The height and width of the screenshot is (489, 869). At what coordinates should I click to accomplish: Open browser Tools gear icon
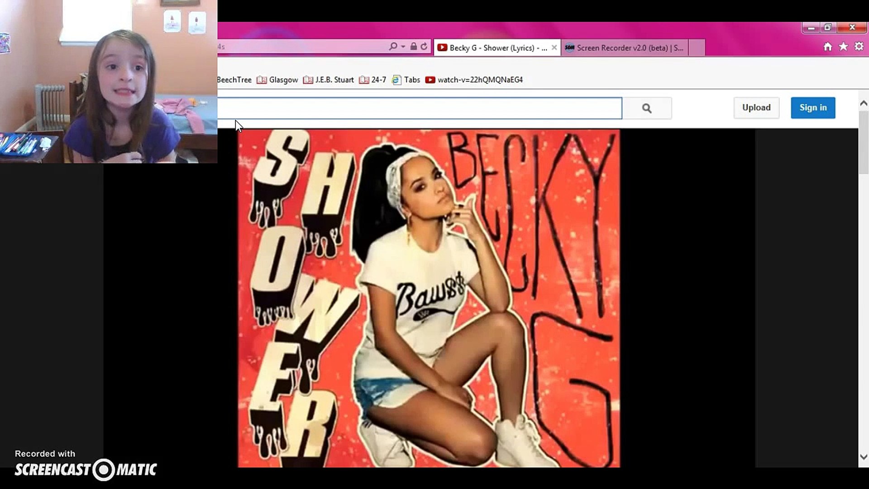coord(859,47)
